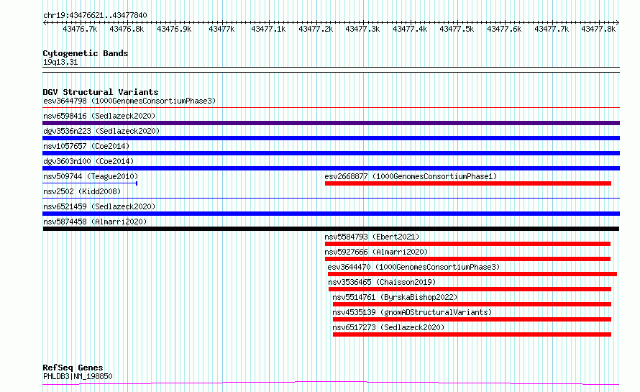Click the nsv1057657 blue variant bar
The image size is (640, 392).
click(x=331, y=153)
